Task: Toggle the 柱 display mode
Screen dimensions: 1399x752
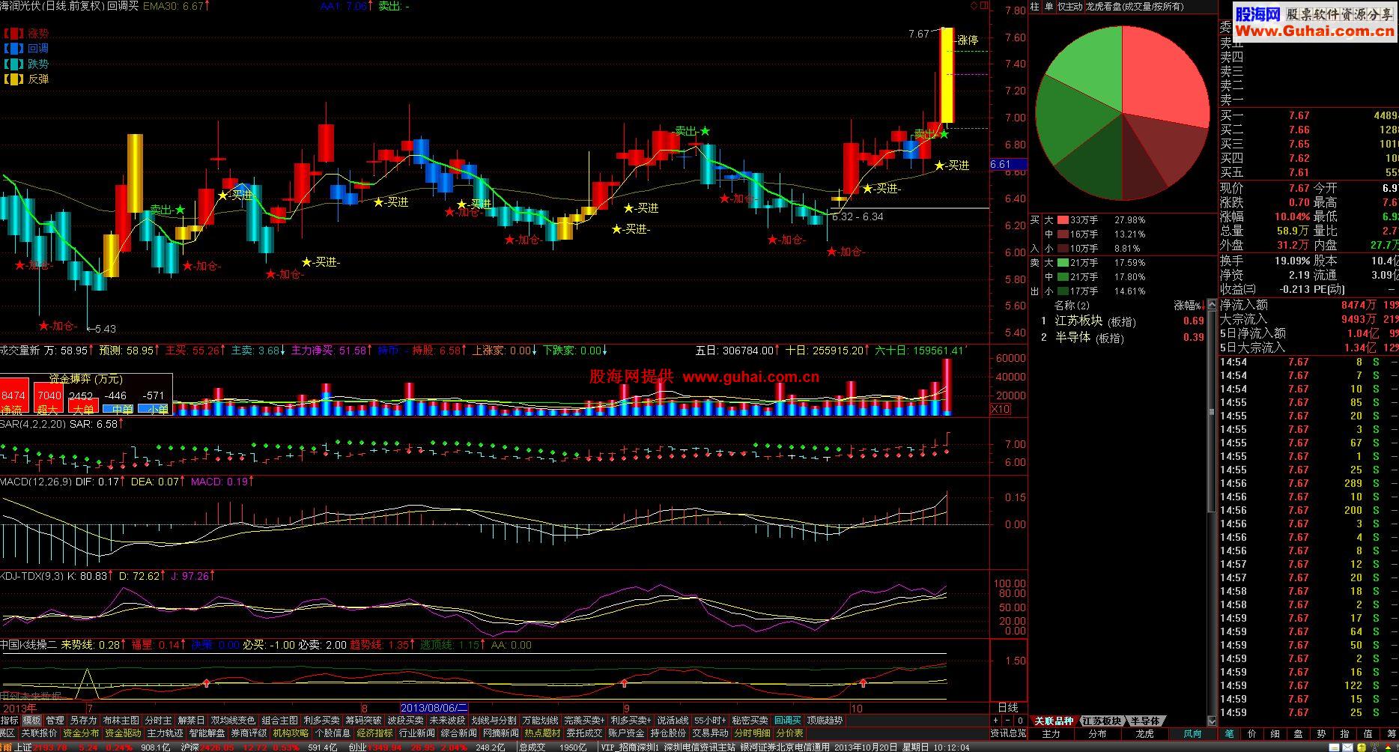Action: click(1034, 6)
